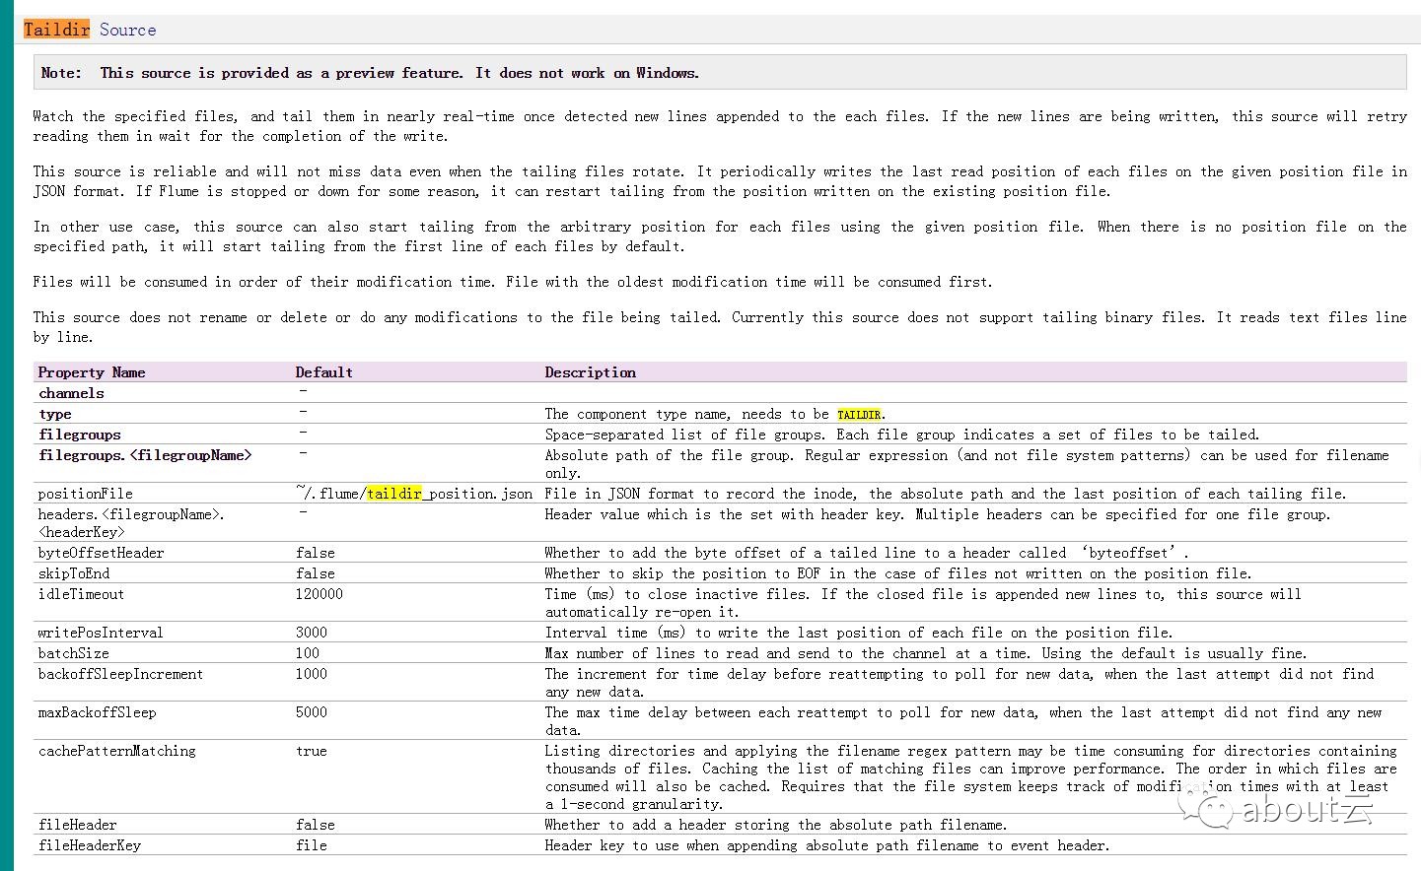This screenshot has width=1421, height=871.
Task: Click the fileHeaderKey description about header key
Action: click(x=827, y=845)
